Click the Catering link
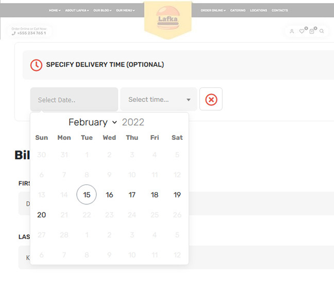The width and height of the screenshot is (334, 284). [x=238, y=10]
